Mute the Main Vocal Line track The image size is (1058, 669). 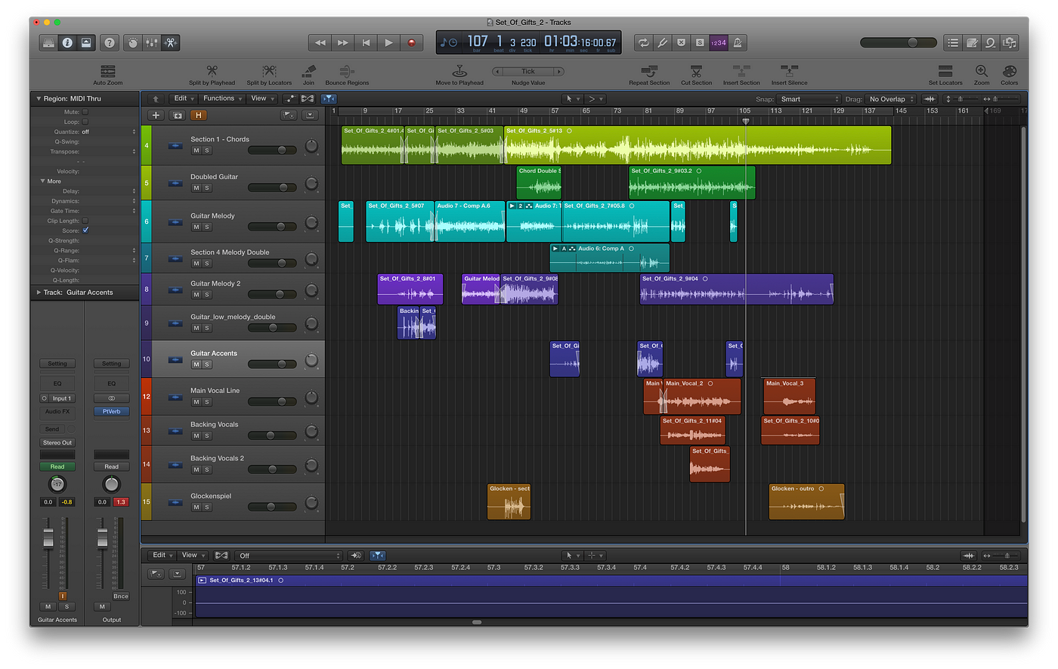pos(196,402)
